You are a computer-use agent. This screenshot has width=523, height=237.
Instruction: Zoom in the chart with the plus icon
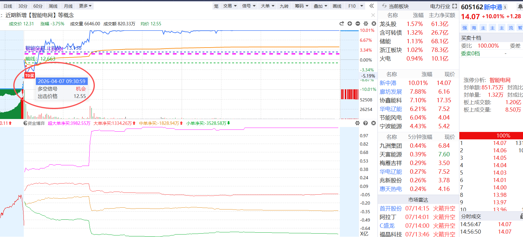pos(350,24)
